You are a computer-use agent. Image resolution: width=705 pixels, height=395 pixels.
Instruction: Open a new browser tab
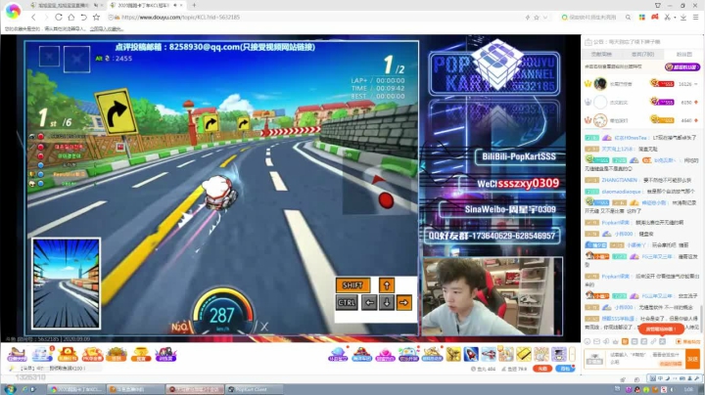pos(194,6)
